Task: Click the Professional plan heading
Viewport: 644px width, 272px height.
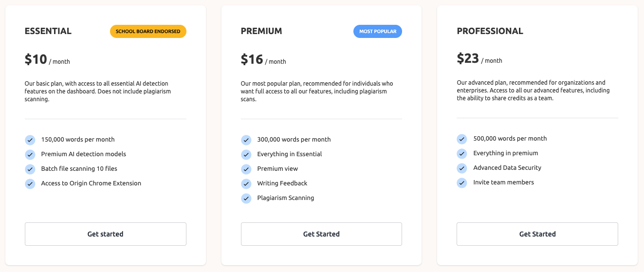Action: click(490, 31)
